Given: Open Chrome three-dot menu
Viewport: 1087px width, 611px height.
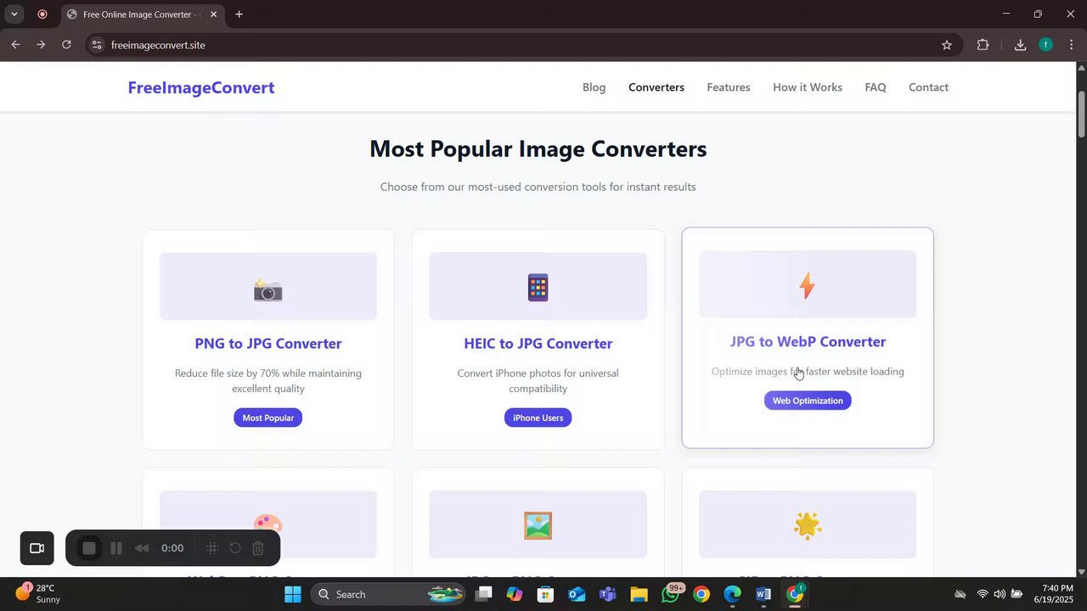Looking at the screenshot, I should coord(1072,45).
